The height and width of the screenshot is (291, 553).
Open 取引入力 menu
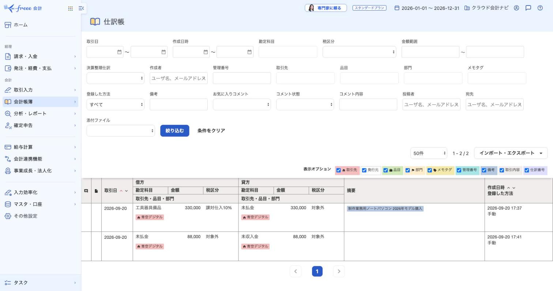(x=40, y=90)
